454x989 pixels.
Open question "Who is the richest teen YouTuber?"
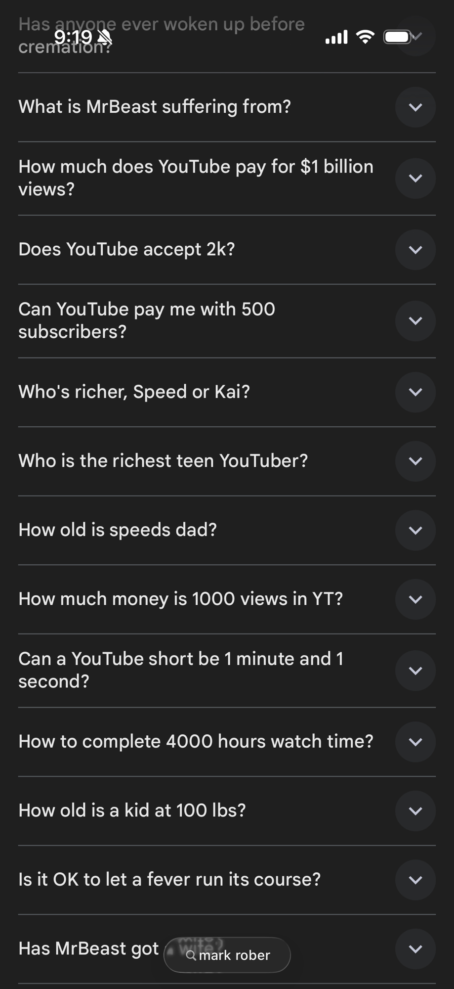point(163,461)
